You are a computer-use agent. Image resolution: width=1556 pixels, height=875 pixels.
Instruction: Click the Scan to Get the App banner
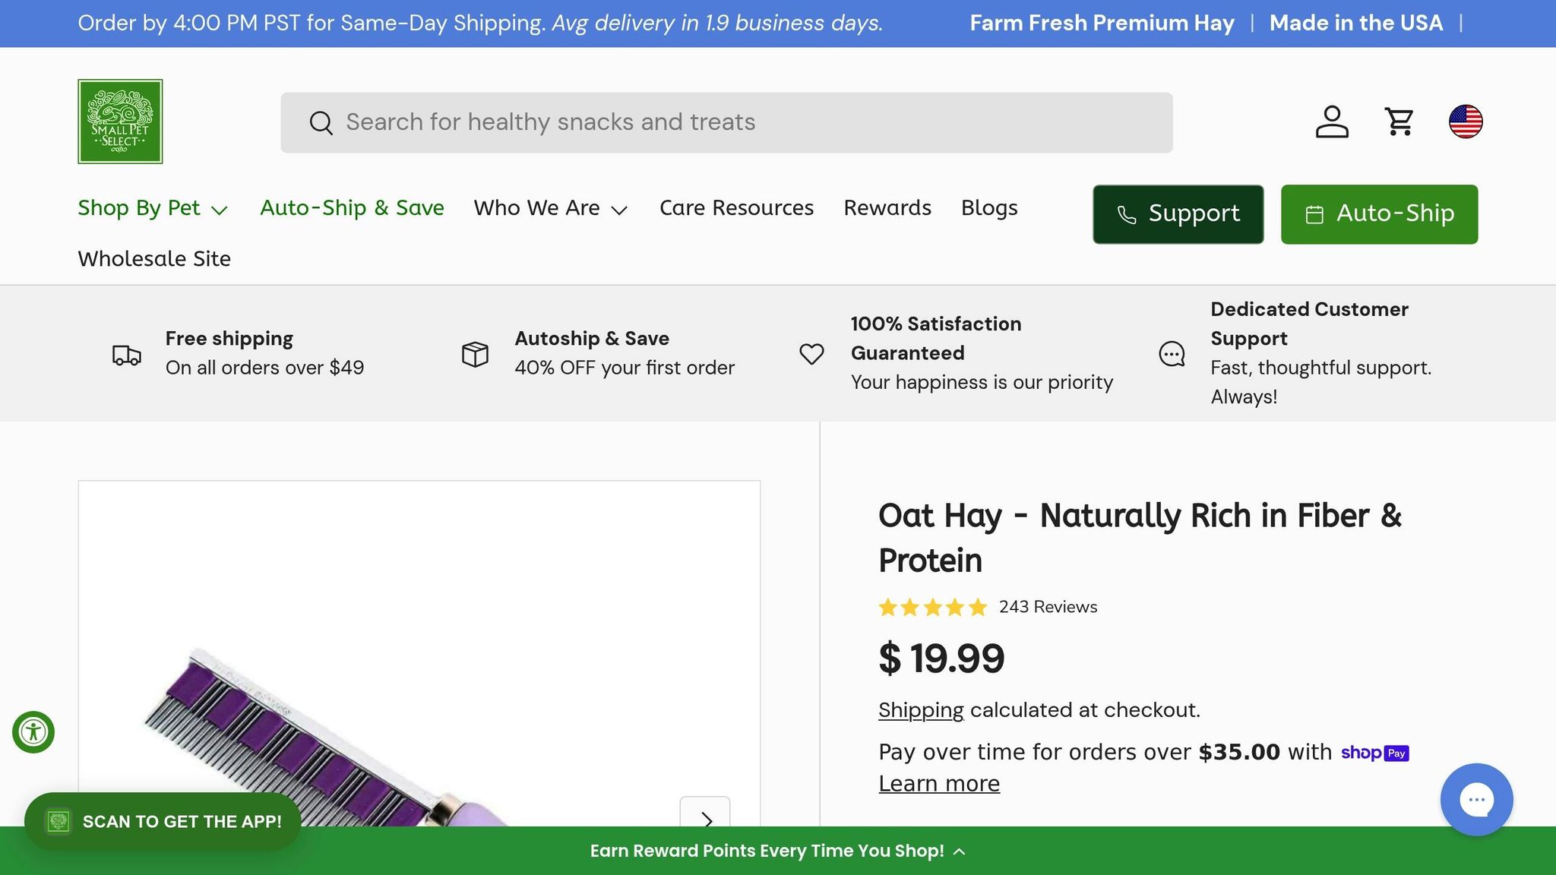coord(163,822)
